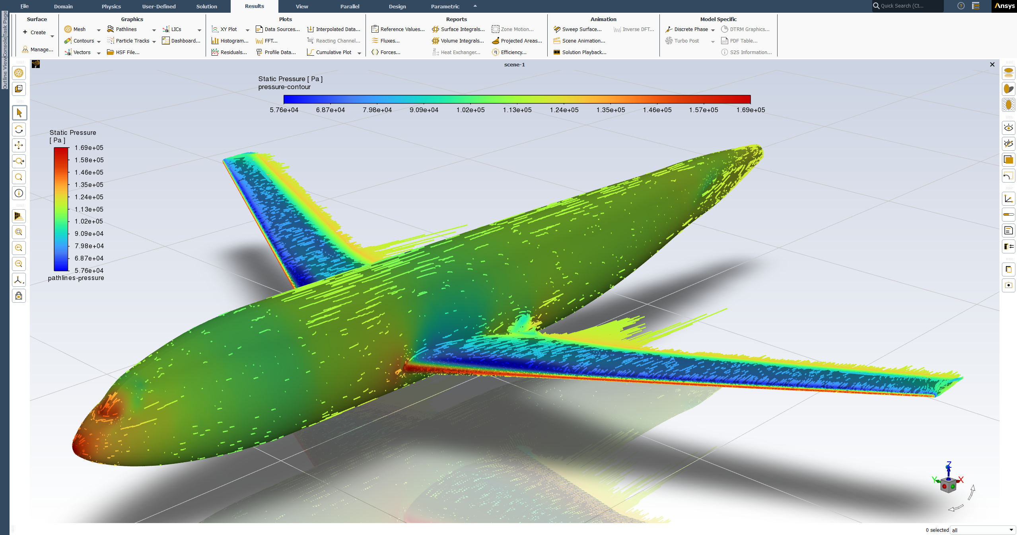Activate the Rotate view tool
This screenshot has height=535, width=1017.
19,129
